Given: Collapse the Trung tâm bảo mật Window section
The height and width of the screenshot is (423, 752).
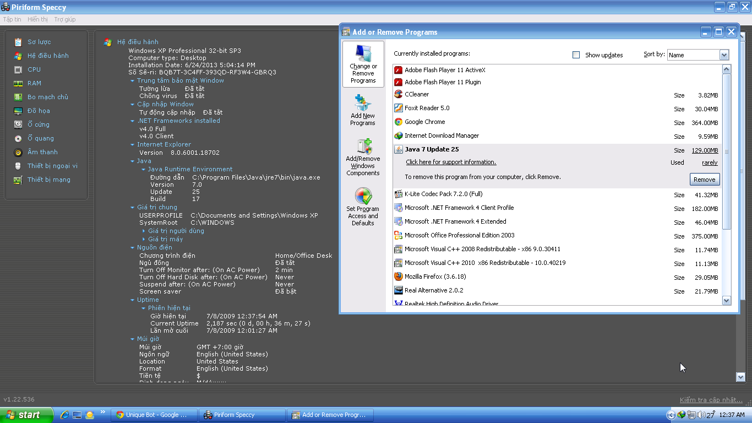Looking at the screenshot, I should tap(132, 81).
